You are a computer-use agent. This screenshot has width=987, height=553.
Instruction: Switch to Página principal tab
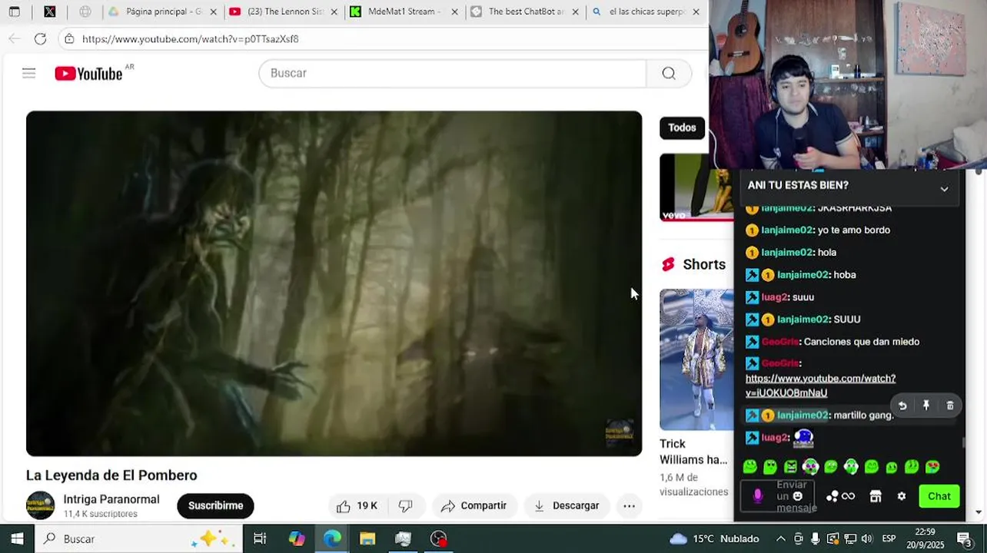163,12
